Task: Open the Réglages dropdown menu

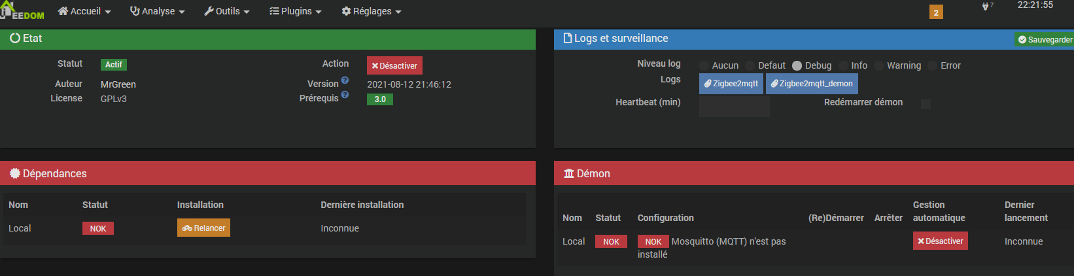Action: [x=372, y=11]
